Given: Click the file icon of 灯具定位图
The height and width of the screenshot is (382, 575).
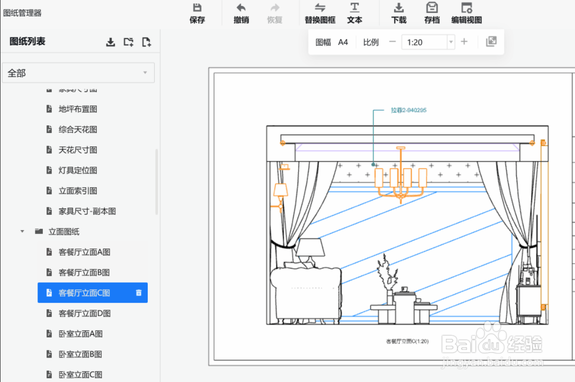Looking at the screenshot, I should (x=49, y=170).
